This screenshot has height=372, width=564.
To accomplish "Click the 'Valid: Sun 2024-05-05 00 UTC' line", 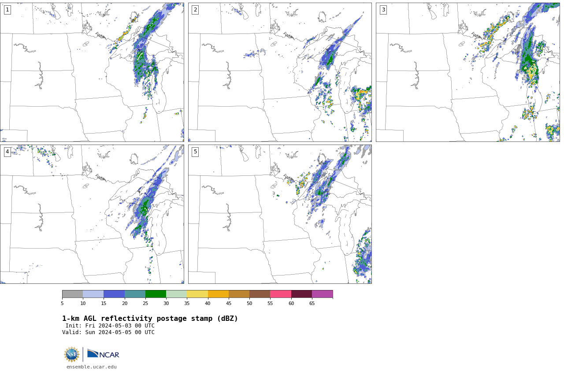I will coord(108,332).
